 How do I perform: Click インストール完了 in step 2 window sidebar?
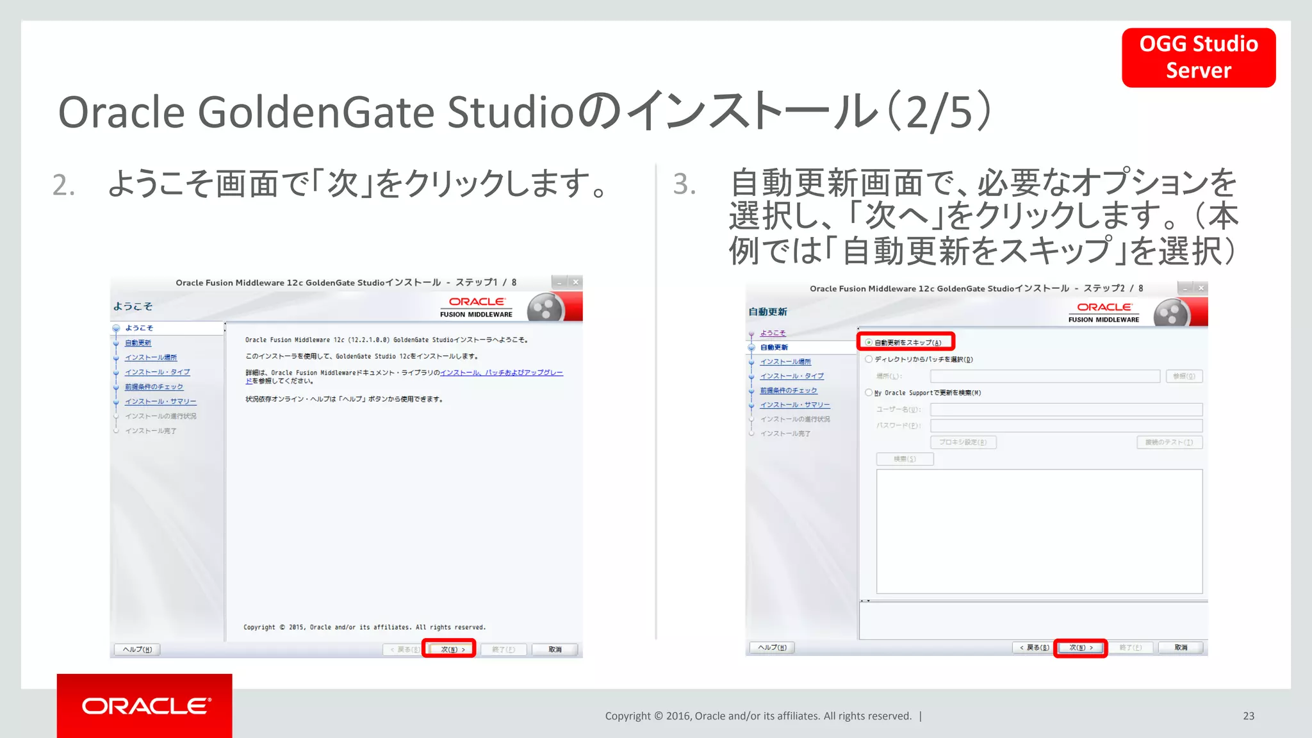785,434
